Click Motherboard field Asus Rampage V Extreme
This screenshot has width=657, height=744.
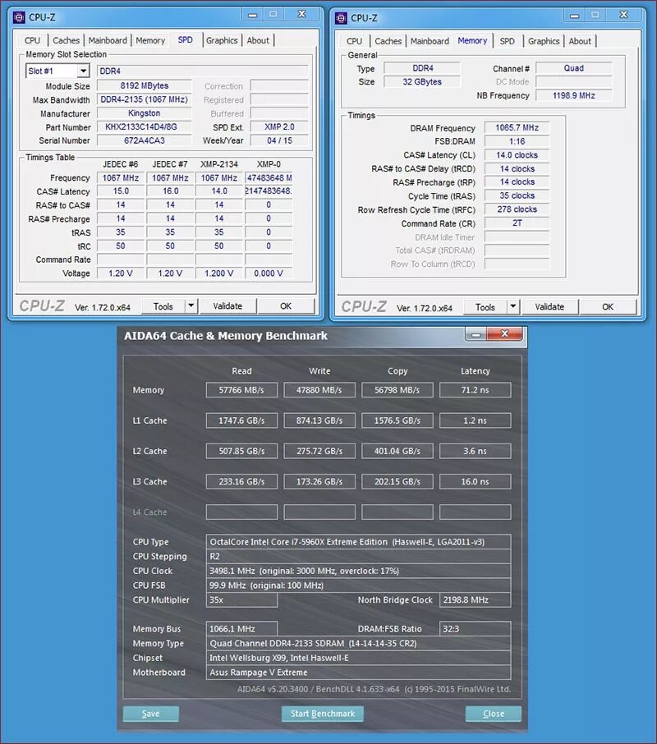point(358,673)
